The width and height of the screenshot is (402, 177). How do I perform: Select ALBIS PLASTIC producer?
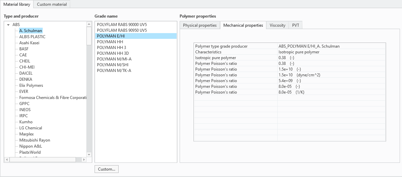point(32,37)
